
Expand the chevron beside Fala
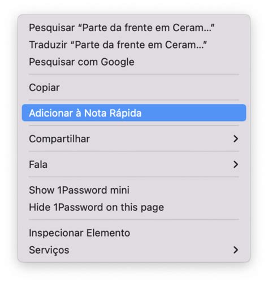pyautogui.click(x=236, y=164)
